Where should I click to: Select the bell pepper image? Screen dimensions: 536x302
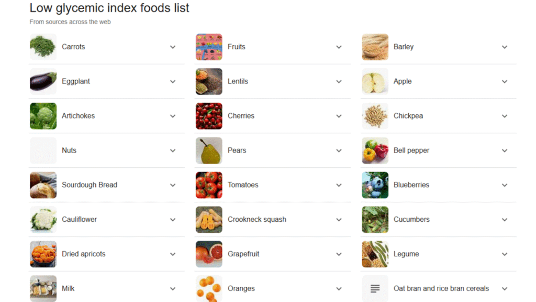click(375, 150)
